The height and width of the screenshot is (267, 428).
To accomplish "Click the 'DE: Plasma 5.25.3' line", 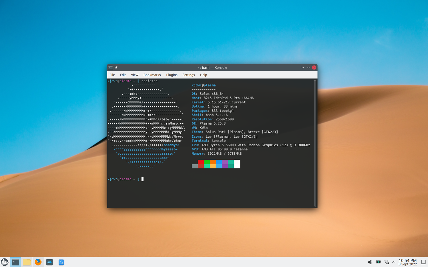I will pyautogui.click(x=209, y=123).
